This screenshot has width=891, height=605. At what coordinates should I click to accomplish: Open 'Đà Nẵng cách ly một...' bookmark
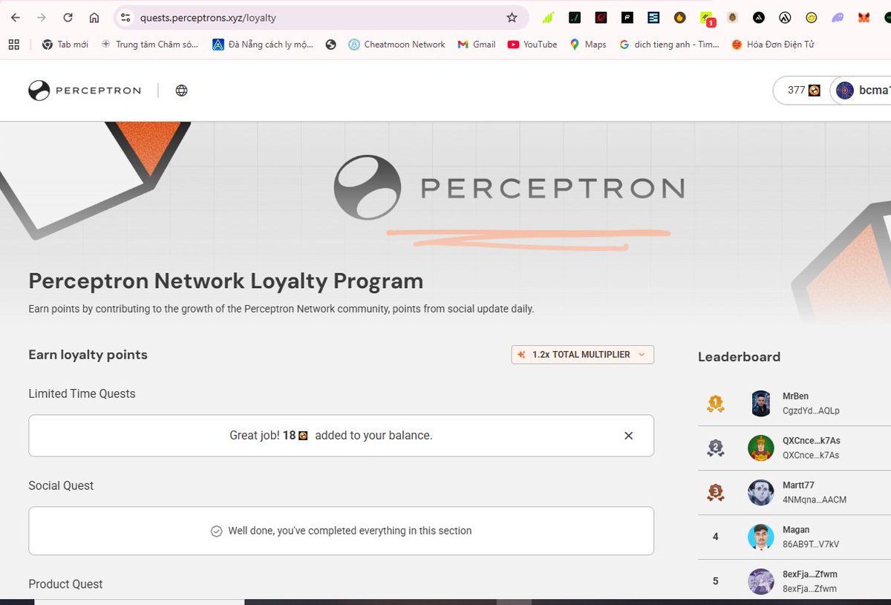(x=263, y=45)
